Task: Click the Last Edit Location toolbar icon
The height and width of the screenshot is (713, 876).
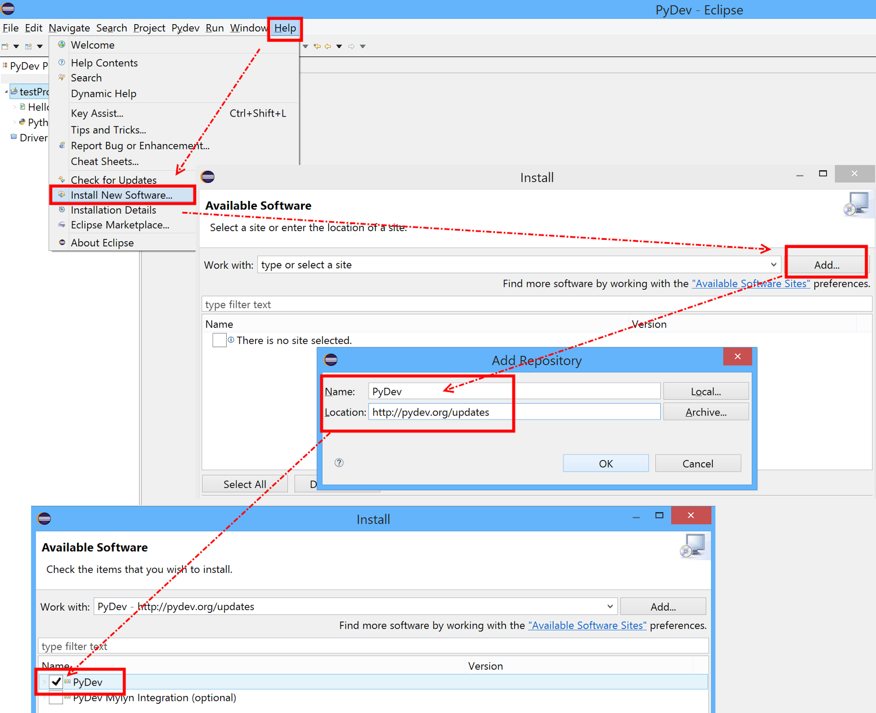Action: [x=317, y=47]
